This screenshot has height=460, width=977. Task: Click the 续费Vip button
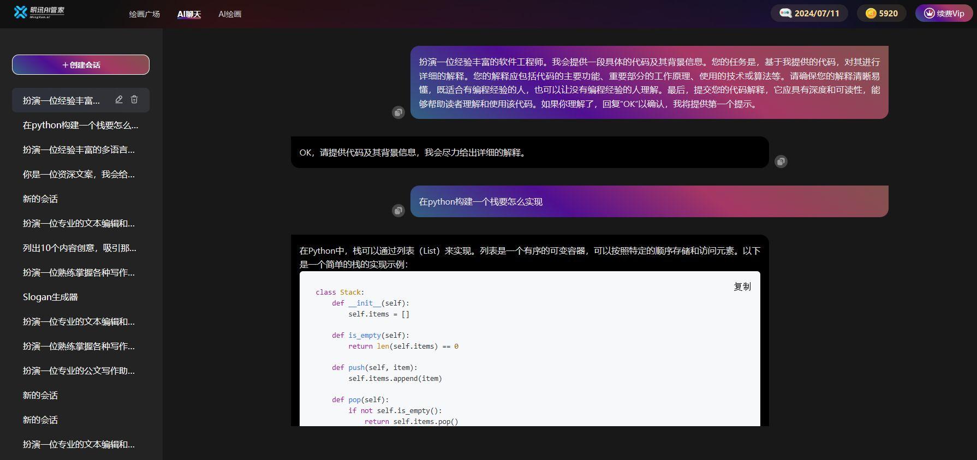[944, 13]
